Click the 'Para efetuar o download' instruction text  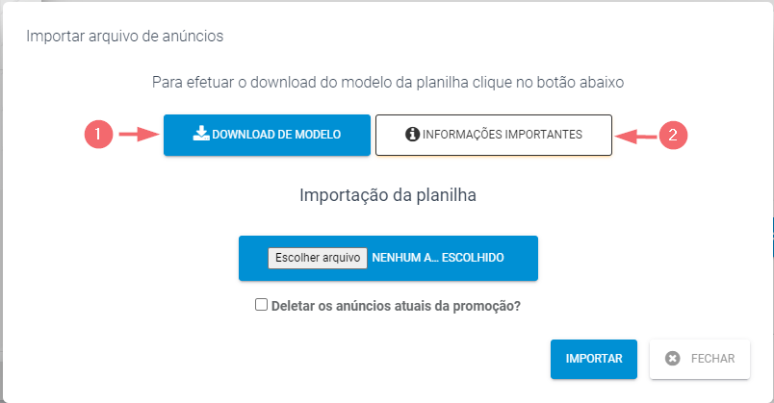click(388, 83)
